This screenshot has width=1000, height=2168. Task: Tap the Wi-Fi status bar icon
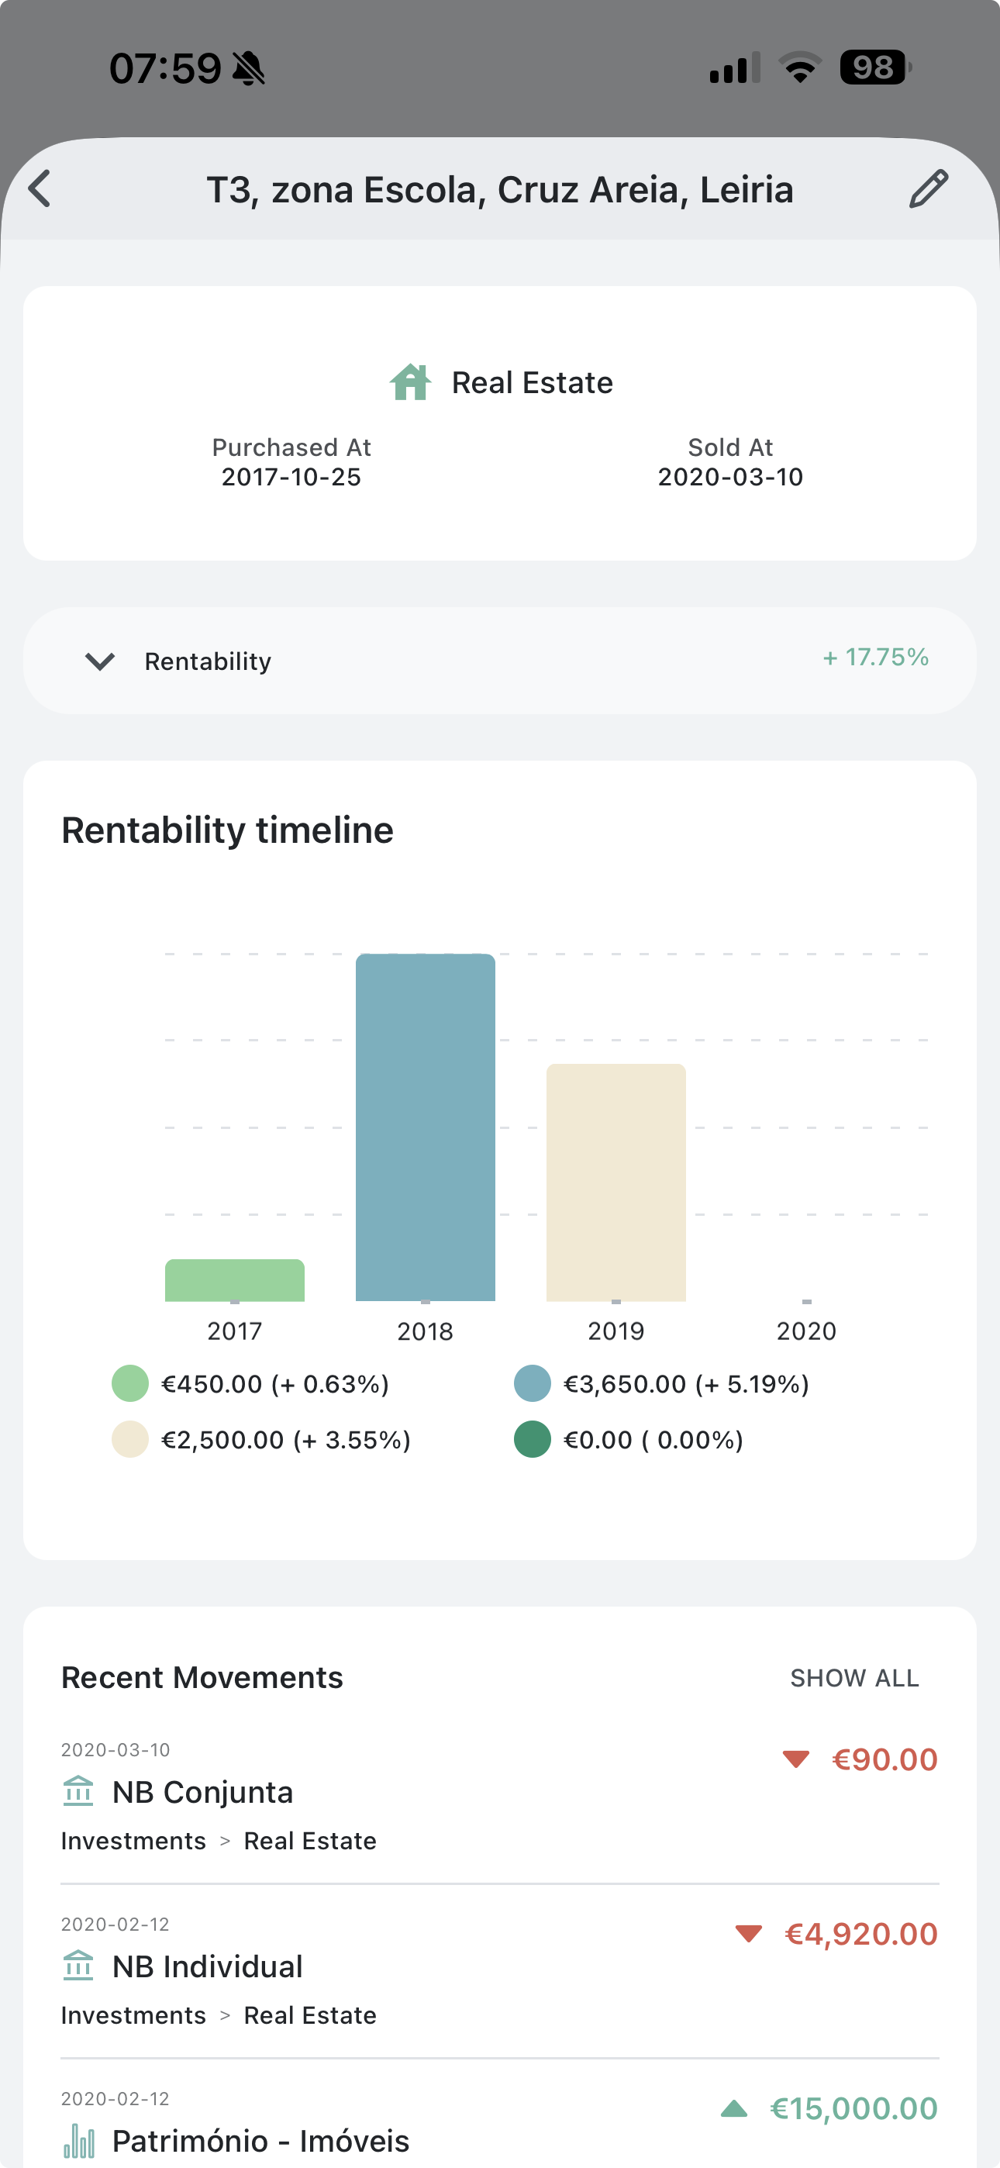click(800, 67)
